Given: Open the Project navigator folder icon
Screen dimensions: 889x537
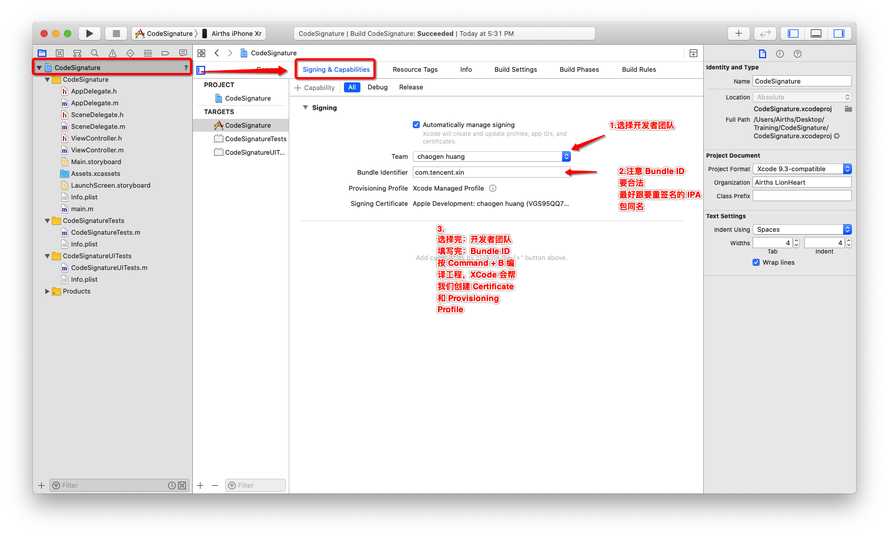Looking at the screenshot, I should point(42,53).
